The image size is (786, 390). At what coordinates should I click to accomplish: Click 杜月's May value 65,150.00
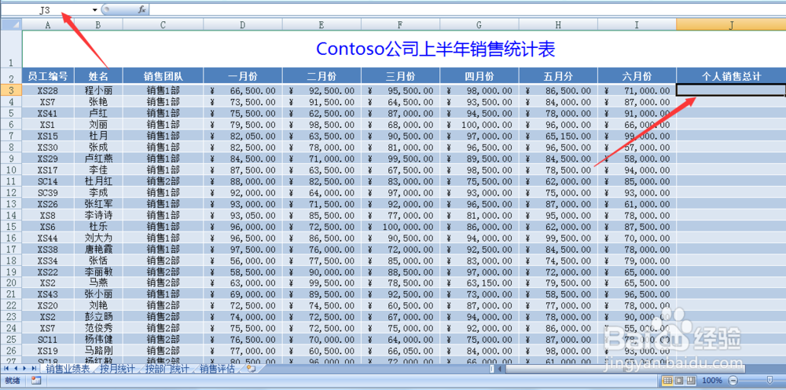[558, 136]
